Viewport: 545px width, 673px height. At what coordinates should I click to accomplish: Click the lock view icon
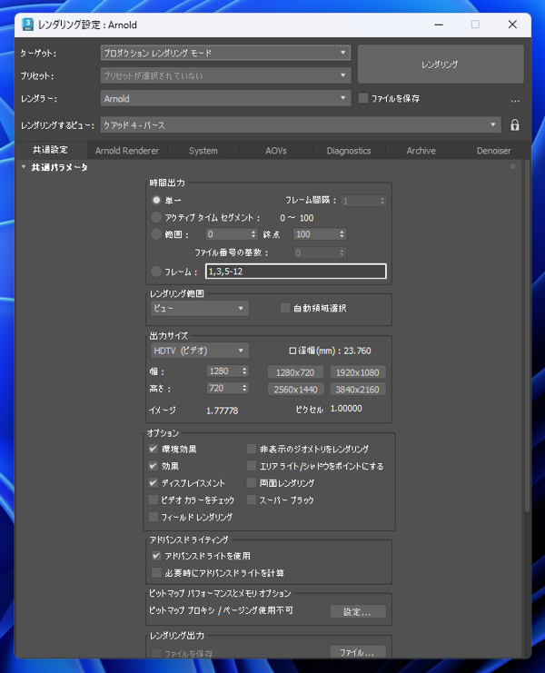pos(514,125)
